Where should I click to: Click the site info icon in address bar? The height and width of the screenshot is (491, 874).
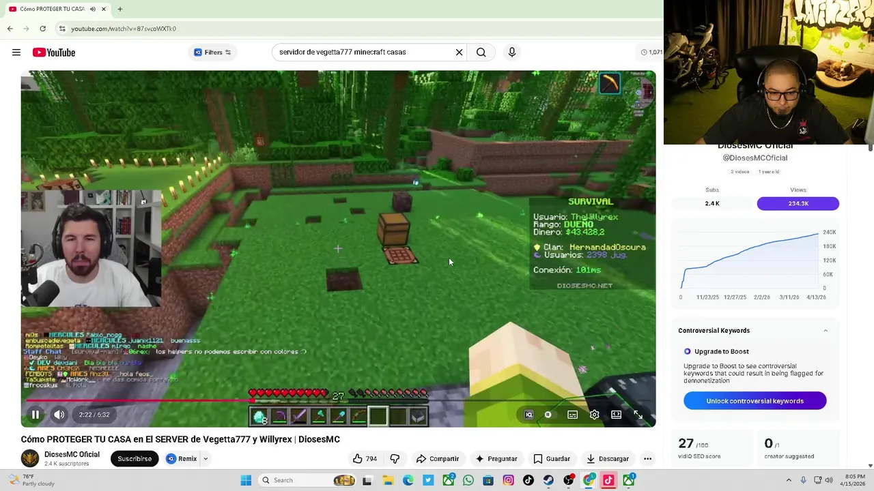click(x=61, y=29)
